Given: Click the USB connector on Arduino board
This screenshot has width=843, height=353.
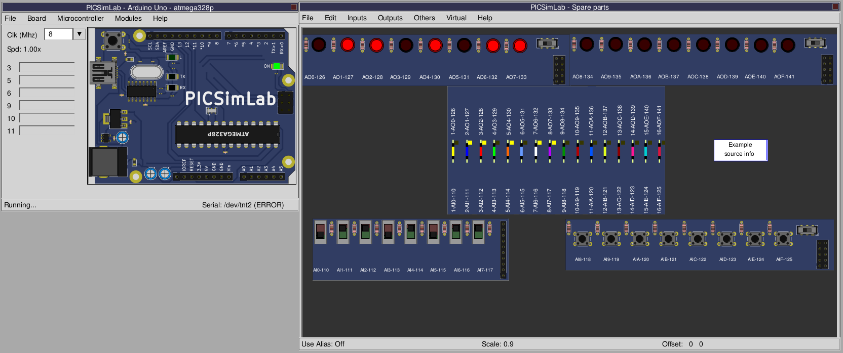Looking at the screenshot, I should pyautogui.click(x=102, y=73).
